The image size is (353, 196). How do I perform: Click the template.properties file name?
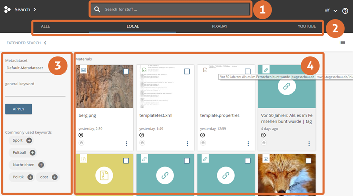tap(219, 115)
